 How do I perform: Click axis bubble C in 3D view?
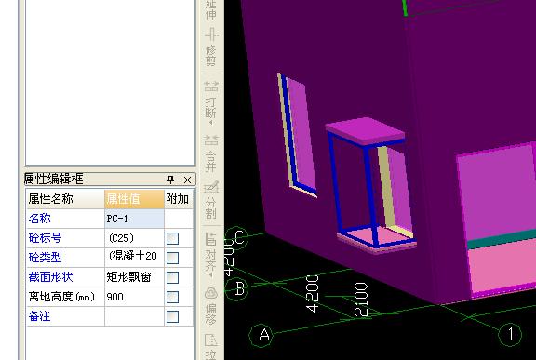click(237, 237)
